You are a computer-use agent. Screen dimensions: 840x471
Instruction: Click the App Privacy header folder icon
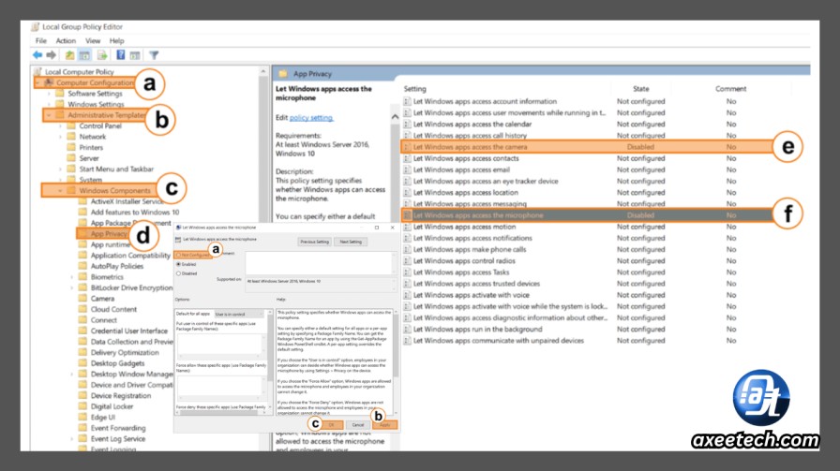pos(283,74)
